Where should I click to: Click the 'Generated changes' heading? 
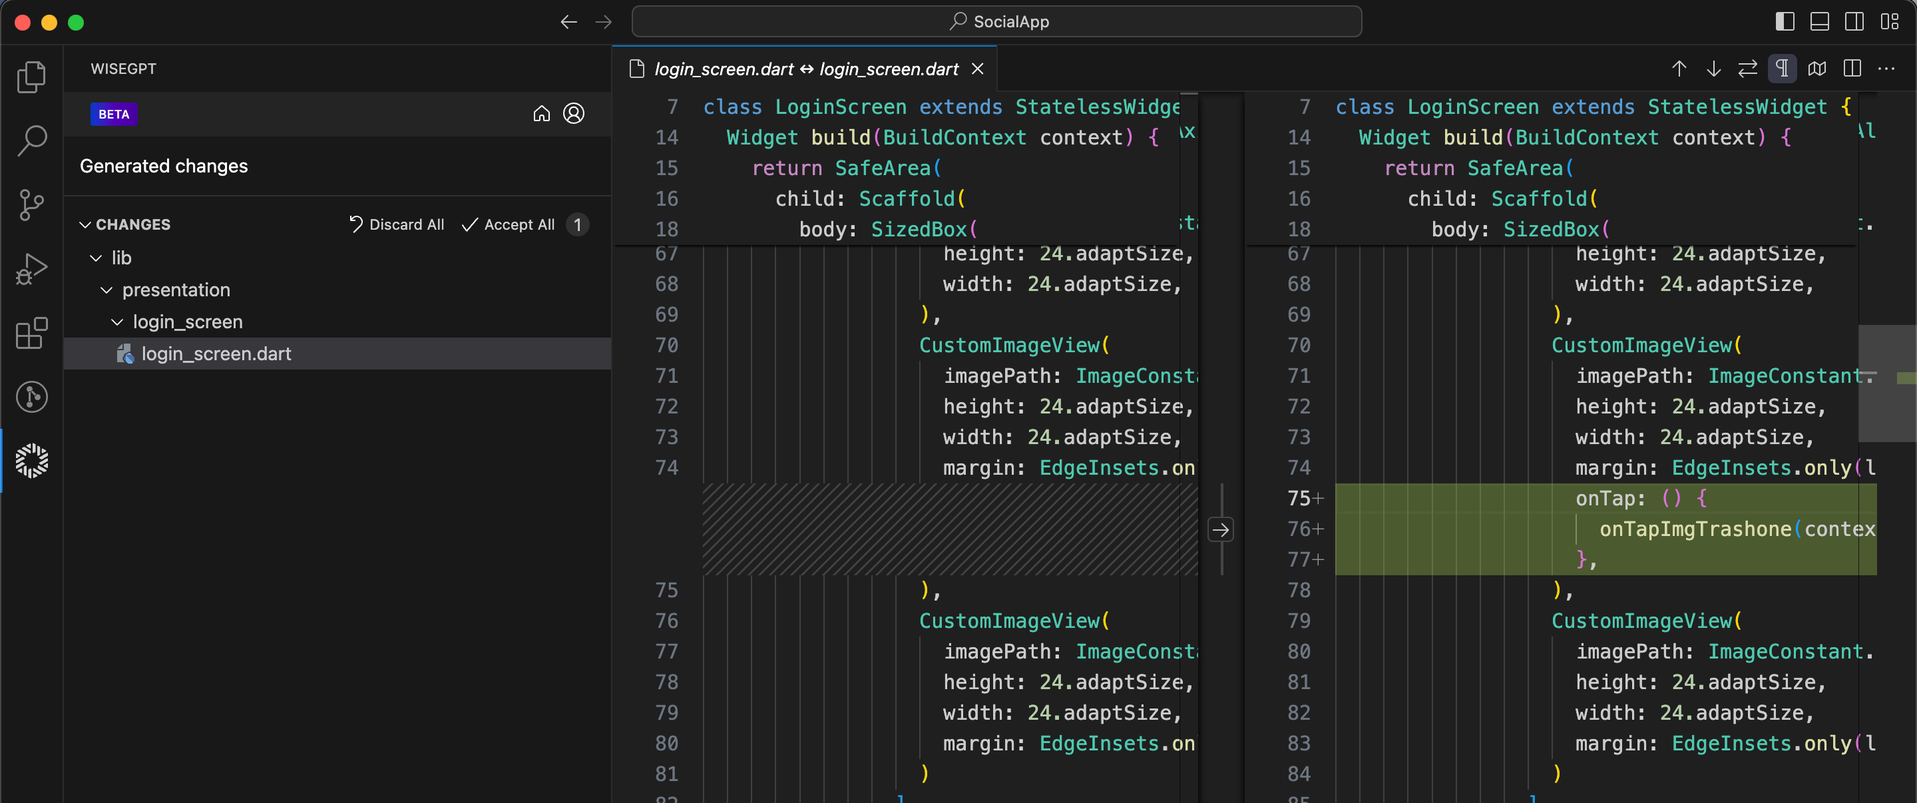tap(164, 166)
